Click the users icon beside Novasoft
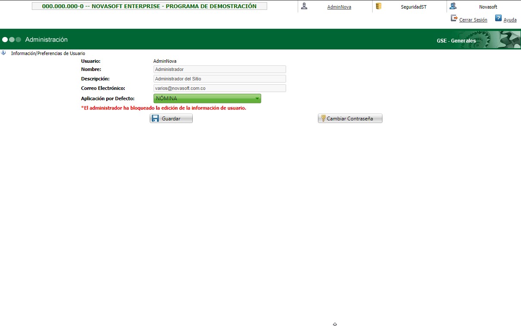 coord(453,6)
